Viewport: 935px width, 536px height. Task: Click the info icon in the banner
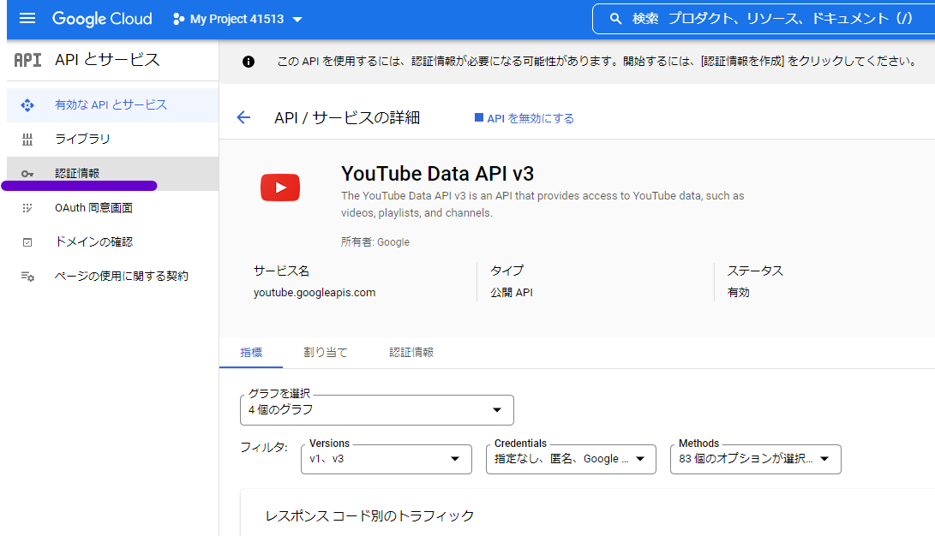pyautogui.click(x=248, y=61)
